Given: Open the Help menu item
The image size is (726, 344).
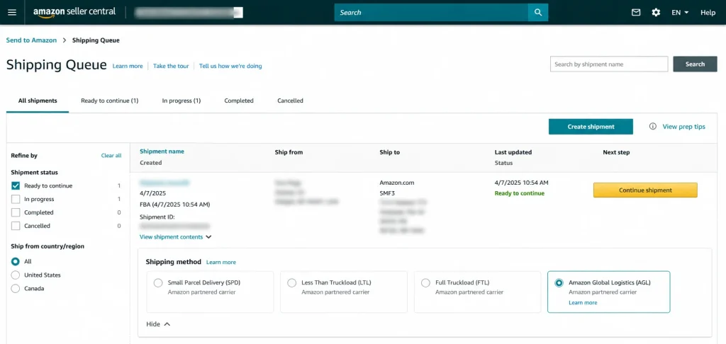Looking at the screenshot, I should pyautogui.click(x=708, y=13).
